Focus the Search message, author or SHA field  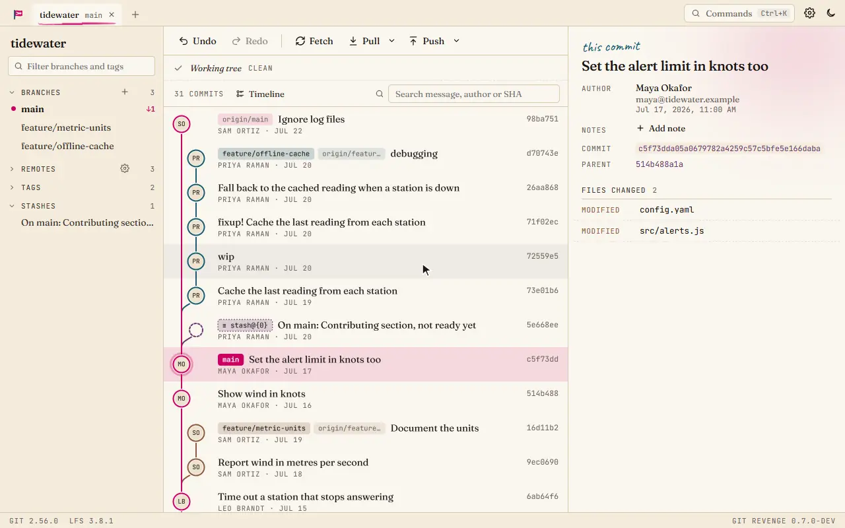473,94
